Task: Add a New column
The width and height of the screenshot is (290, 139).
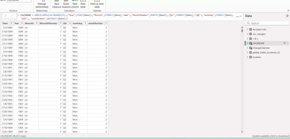Action: pyautogui.click(x=75, y=4)
